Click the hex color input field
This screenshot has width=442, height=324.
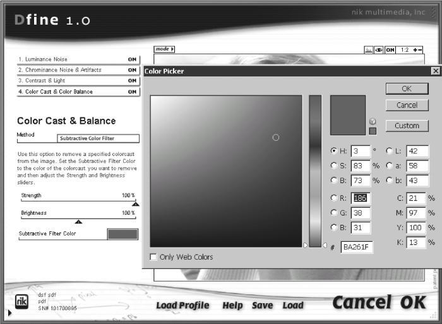[357, 248]
